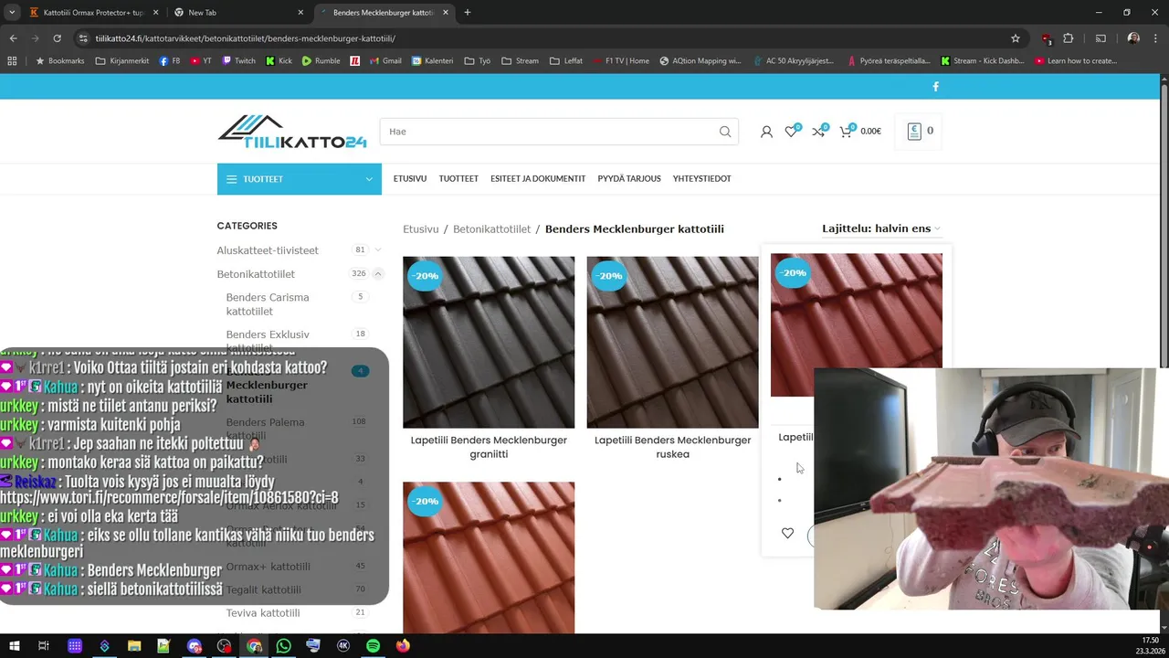
Task: Open the Leffat bookmark folder
Action: [x=566, y=61]
